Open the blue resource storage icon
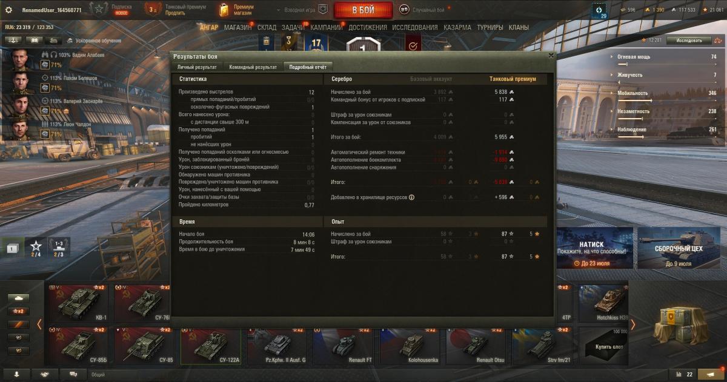 pyautogui.click(x=600, y=11)
